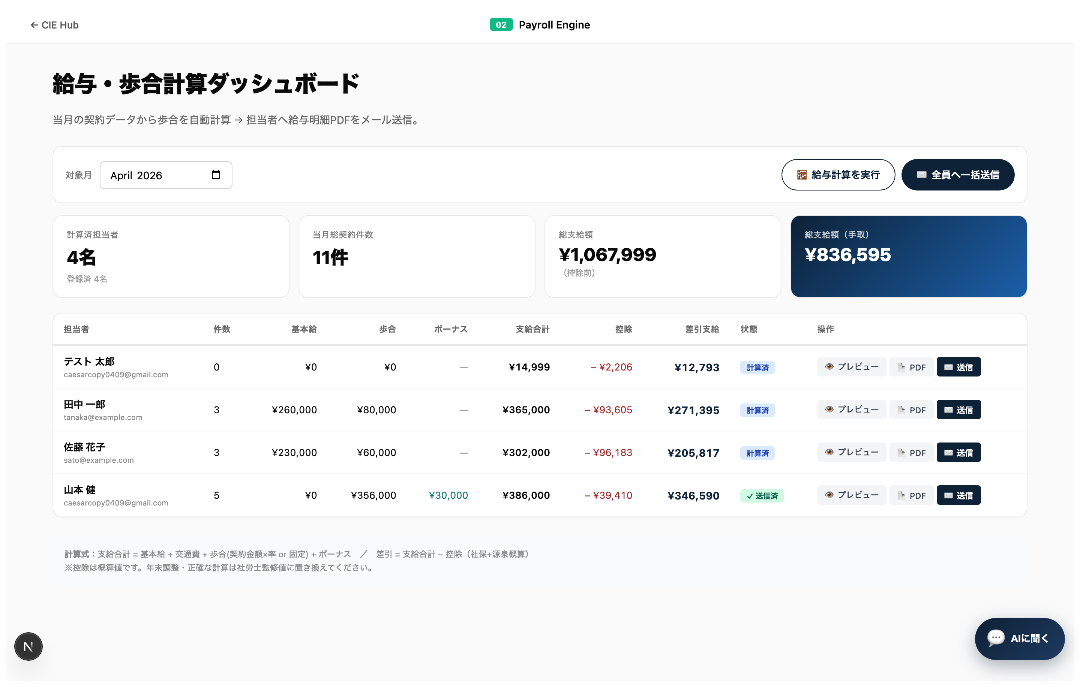
Task: Run payroll calculation (給与計算を実行)
Action: (x=838, y=175)
